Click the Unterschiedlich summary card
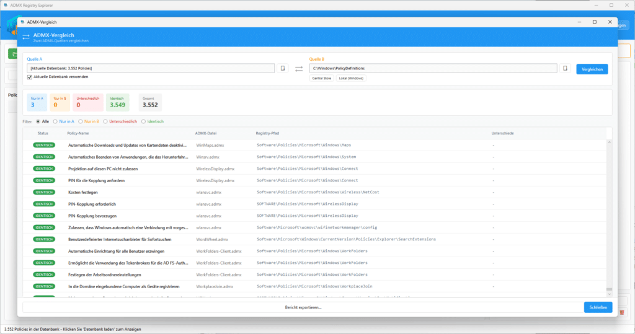Screen dimensions: 635x334 click(88, 102)
